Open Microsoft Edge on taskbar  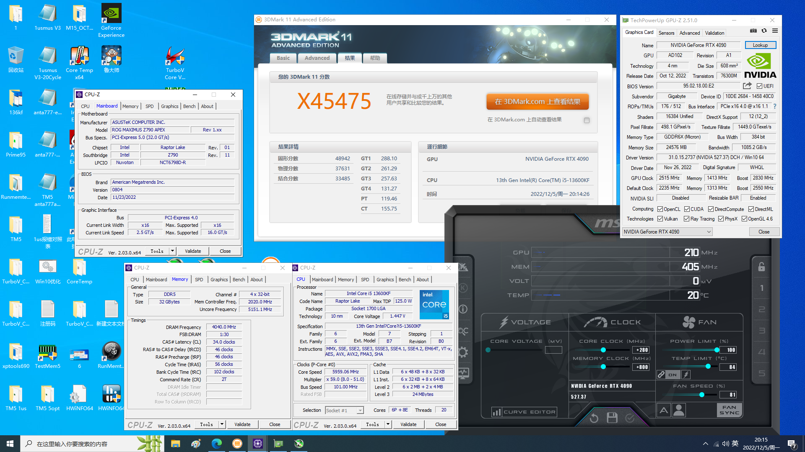[217, 444]
